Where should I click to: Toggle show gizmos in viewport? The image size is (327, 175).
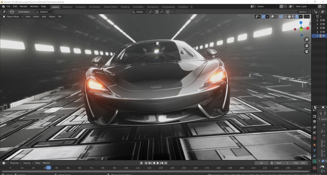(263, 17)
